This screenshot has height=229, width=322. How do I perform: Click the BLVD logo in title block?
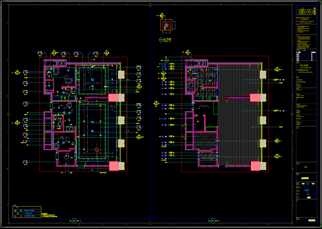tap(306, 12)
